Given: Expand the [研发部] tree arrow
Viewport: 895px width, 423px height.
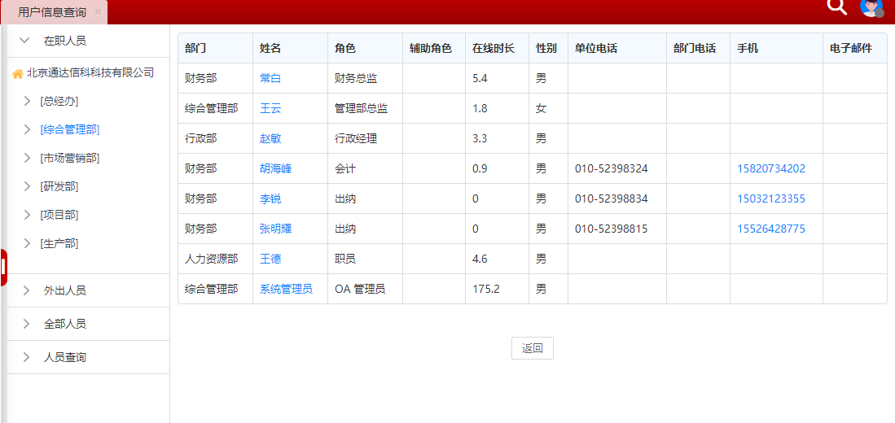Looking at the screenshot, I should point(27,186).
